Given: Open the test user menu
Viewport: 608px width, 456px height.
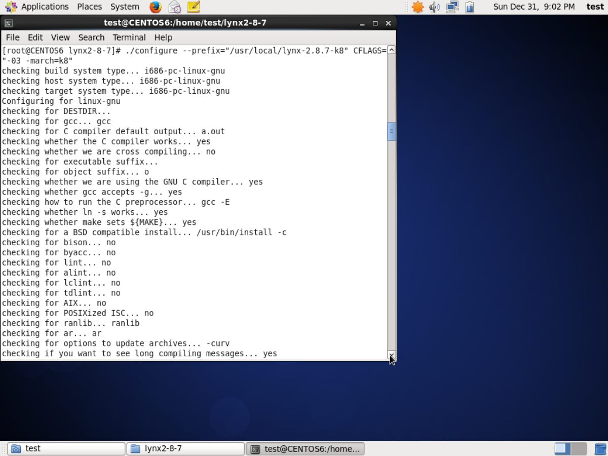Looking at the screenshot, I should (x=595, y=7).
